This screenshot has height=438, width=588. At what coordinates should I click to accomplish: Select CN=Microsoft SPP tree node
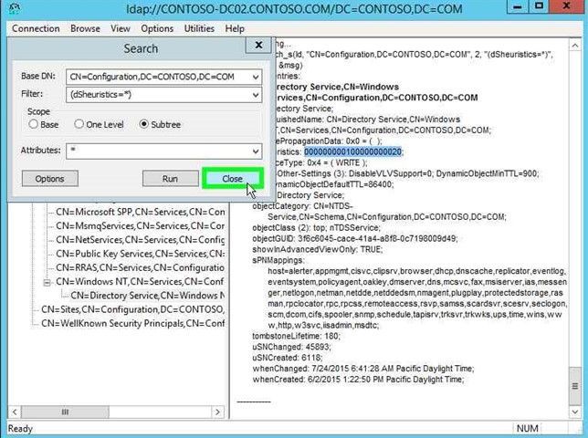pos(141,212)
